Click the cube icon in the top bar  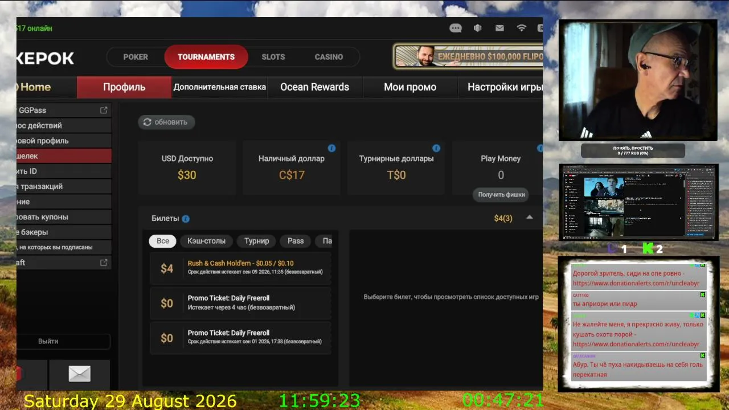[478, 28]
